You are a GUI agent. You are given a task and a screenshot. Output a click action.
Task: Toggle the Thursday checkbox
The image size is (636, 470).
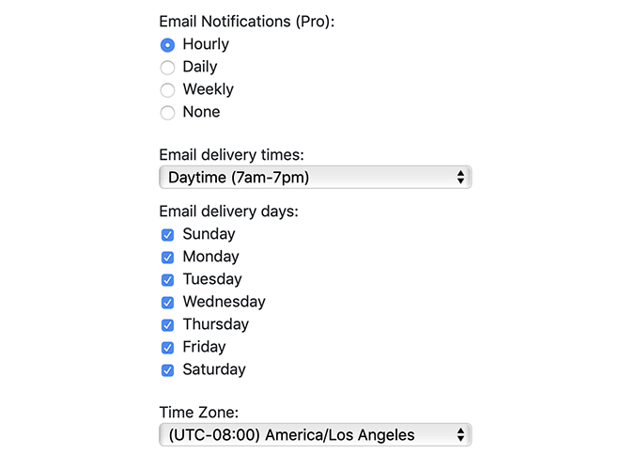tap(167, 325)
